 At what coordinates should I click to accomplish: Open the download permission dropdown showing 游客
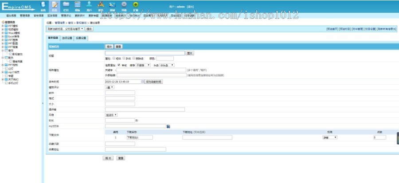(x=330, y=137)
